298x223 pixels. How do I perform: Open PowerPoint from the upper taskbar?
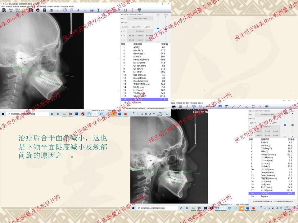click(126, 114)
